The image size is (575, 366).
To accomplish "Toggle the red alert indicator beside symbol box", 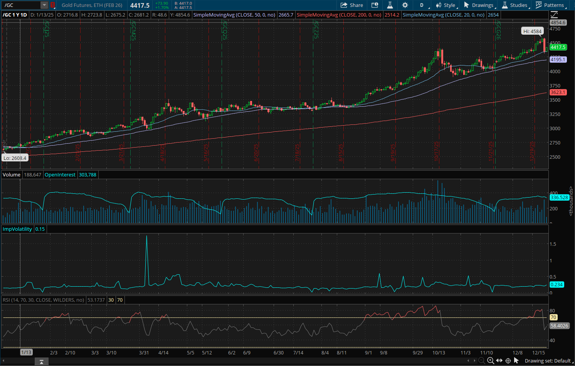I will (52, 6).
